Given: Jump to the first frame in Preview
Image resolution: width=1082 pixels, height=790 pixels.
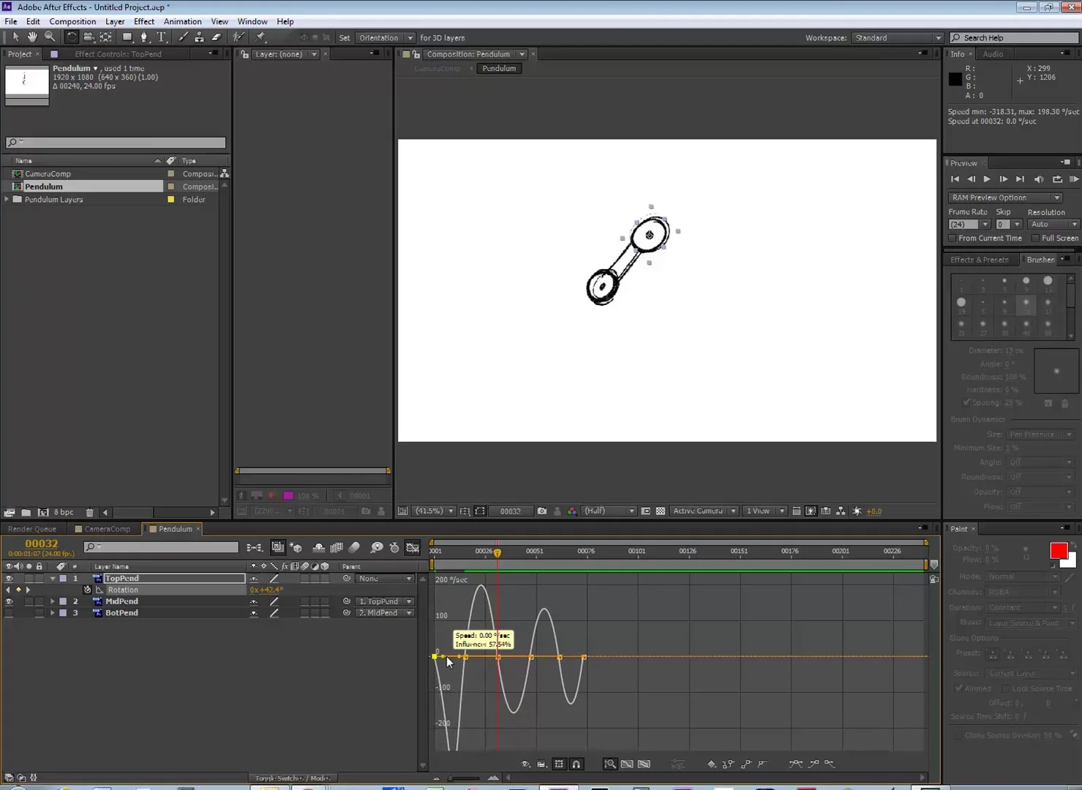Looking at the screenshot, I should [955, 179].
